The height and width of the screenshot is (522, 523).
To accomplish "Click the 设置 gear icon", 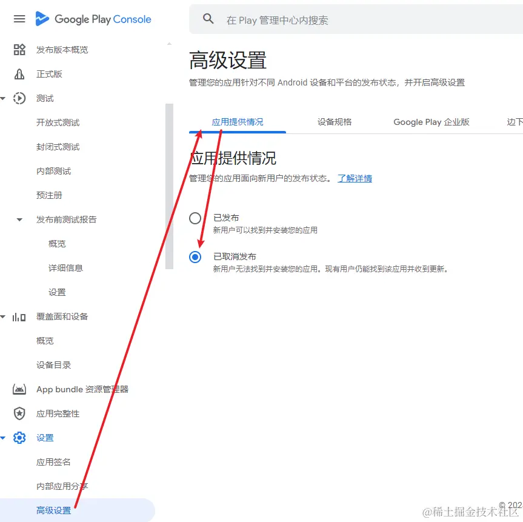I will 19,438.
